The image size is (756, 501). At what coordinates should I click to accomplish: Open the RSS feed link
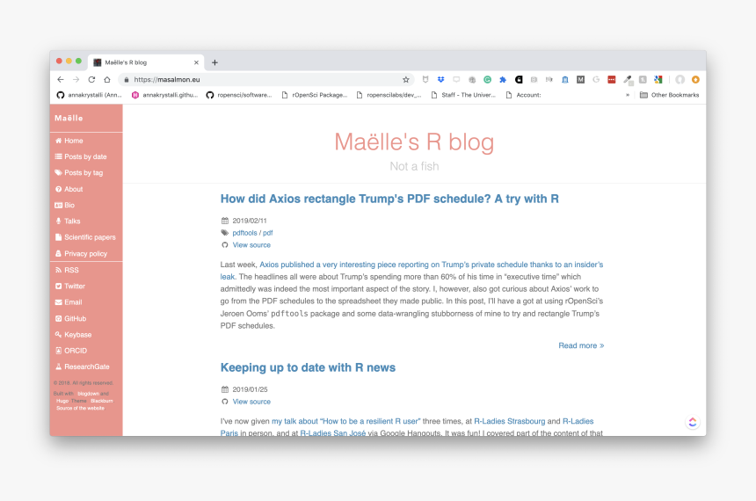pyautogui.click(x=70, y=270)
